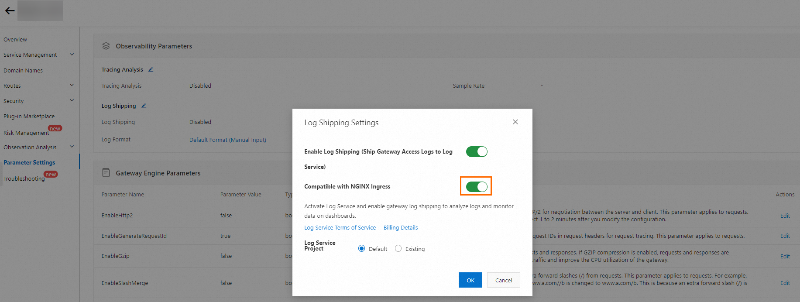Screen dimensions: 800x302
Task: Cancel the Log Shipping Settings dialog
Action: (504, 280)
